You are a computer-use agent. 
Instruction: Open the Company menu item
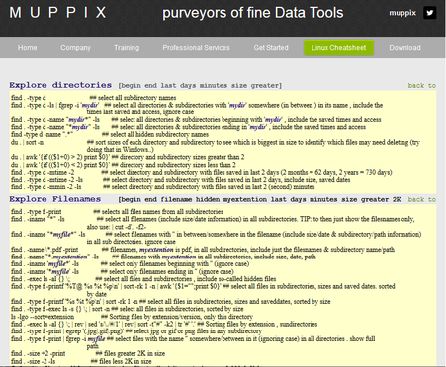tap(75, 48)
